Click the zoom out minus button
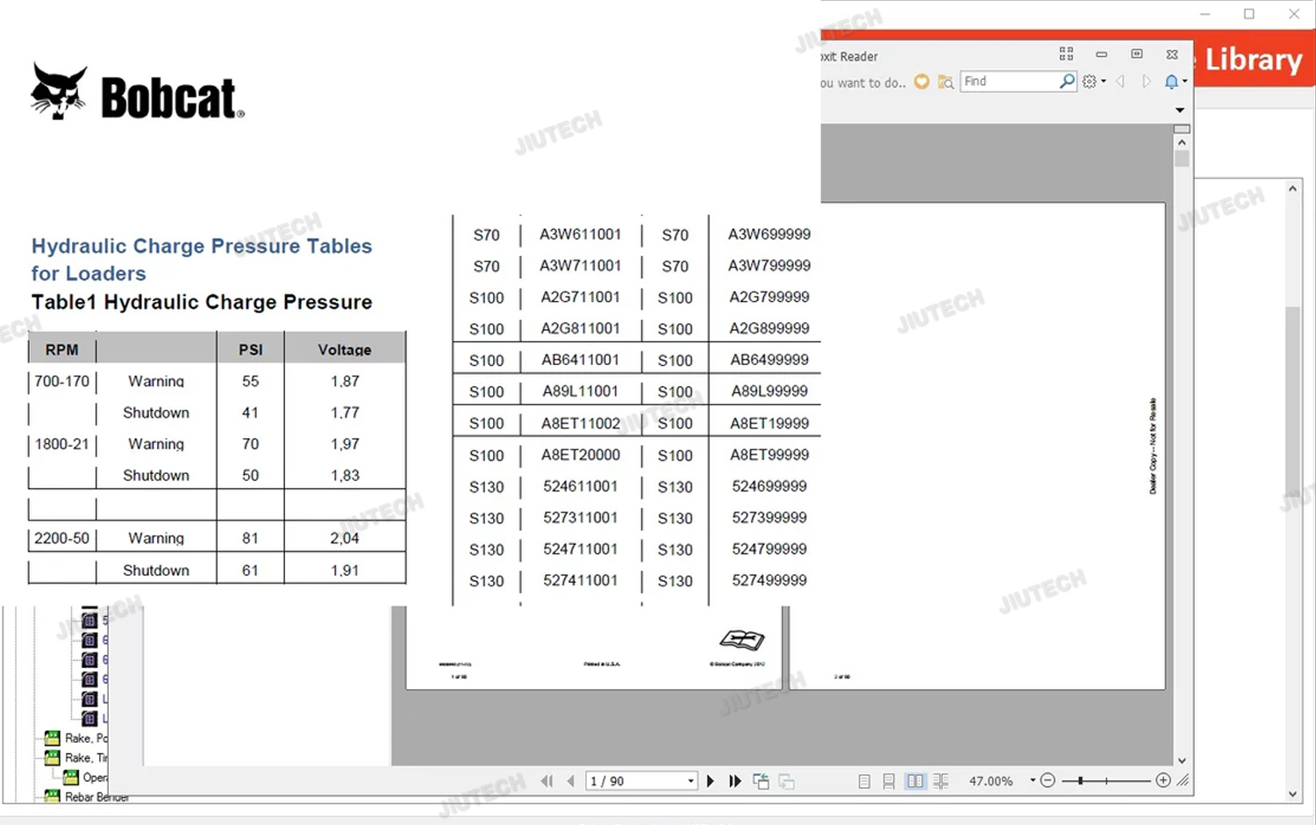The image size is (1316, 825). (x=1048, y=780)
